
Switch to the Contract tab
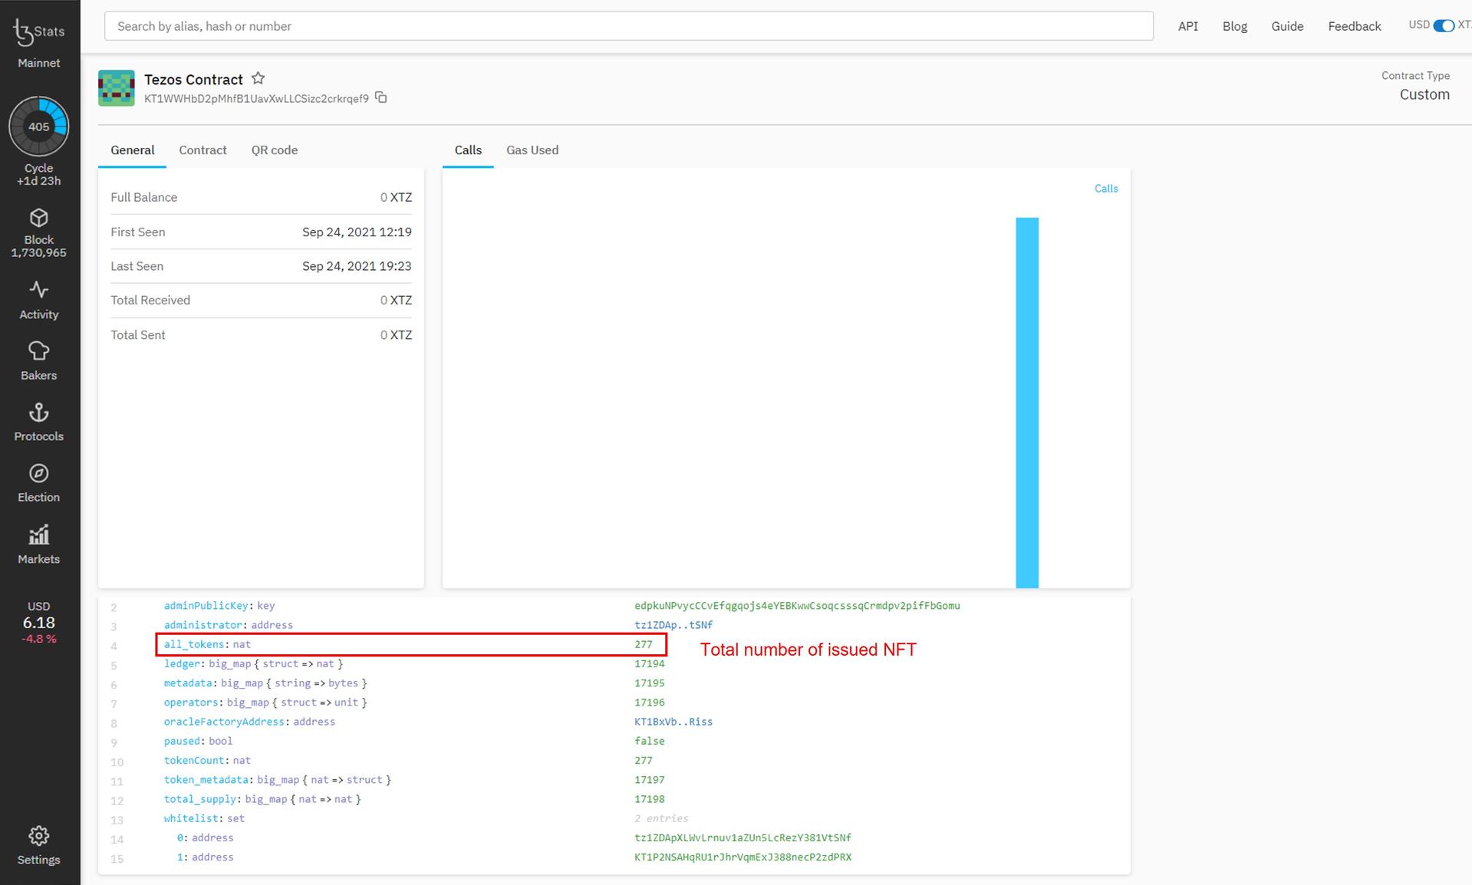coord(203,150)
